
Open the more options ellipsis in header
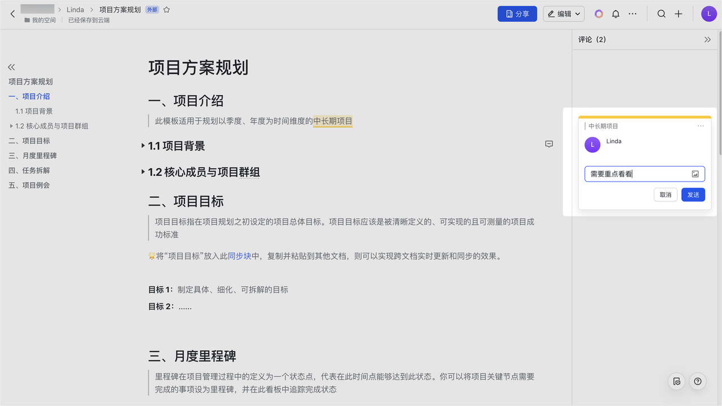point(632,14)
